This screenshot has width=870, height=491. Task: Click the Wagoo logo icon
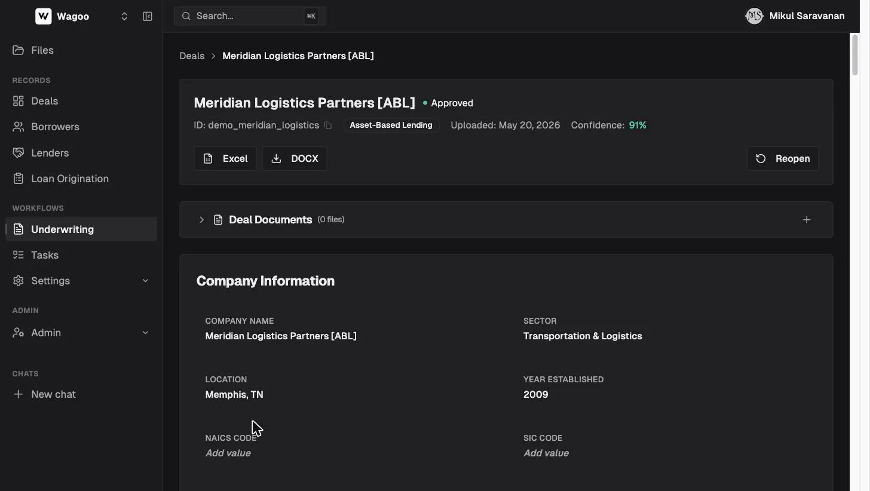[x=44, y=16]
